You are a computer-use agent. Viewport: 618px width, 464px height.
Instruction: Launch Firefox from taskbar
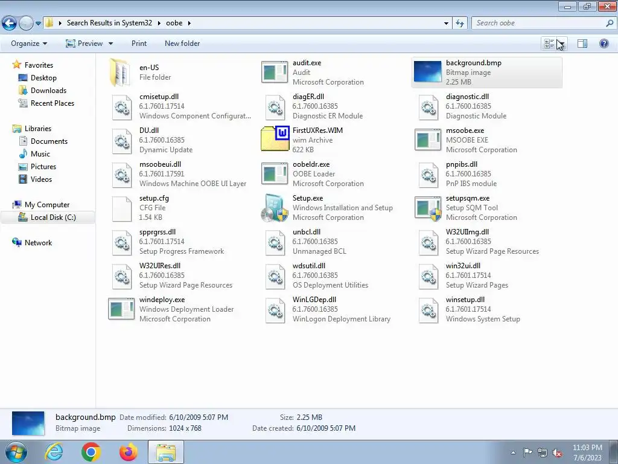click(129, 452)
